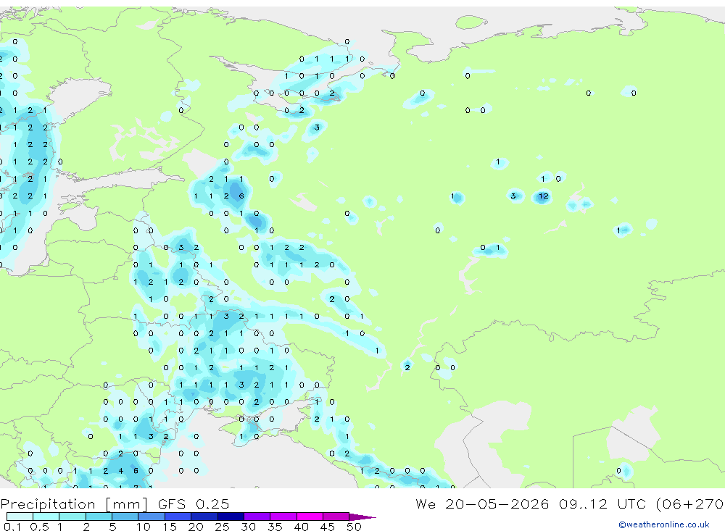725x531 pixels.
Task: Select the lightest 0.1–0.5 mm legend swatch
Action: [20, 517]
